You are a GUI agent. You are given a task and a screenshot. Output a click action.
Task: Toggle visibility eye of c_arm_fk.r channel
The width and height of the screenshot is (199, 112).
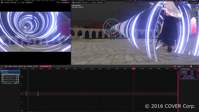5,83
